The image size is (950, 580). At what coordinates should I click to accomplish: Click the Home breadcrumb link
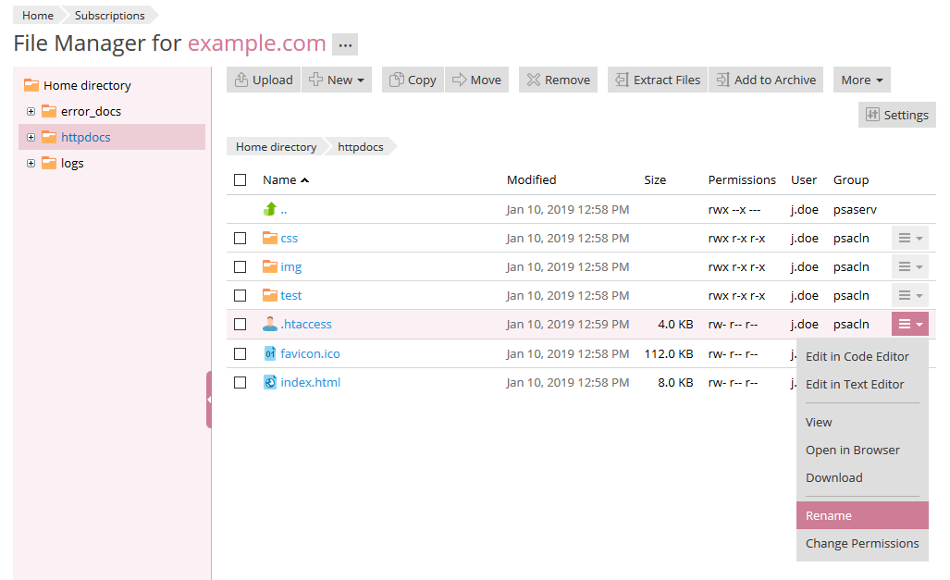pos(38,16)
